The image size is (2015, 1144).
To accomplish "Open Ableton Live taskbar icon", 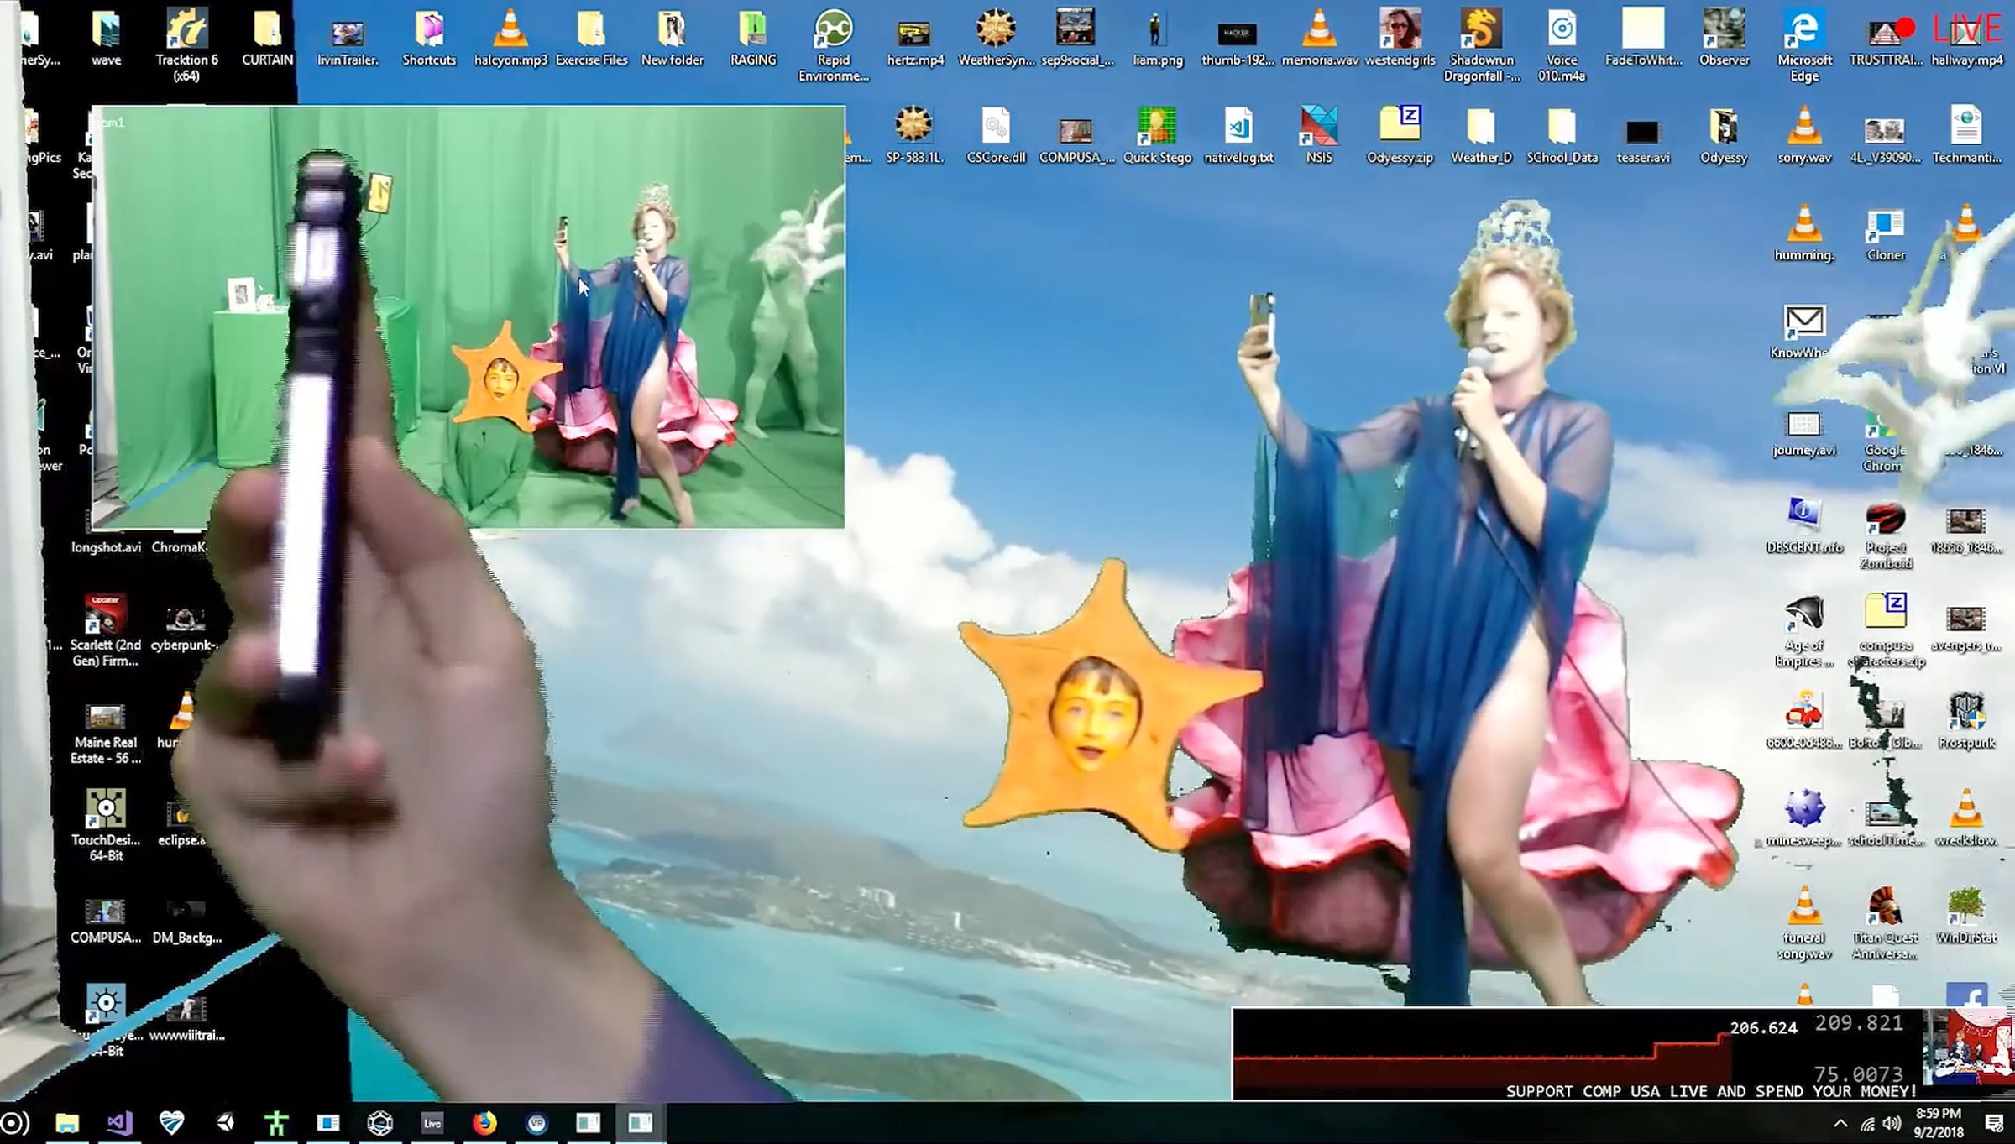I will coord(432,1122).
